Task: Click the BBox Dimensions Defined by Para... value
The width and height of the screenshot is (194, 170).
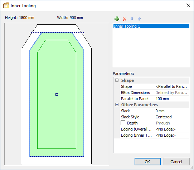Action: click(x=172, y=93)
